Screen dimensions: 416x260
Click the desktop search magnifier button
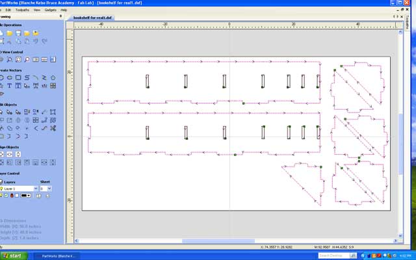pyautogui.click(x=353, y=255)
